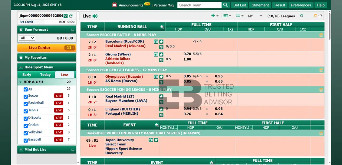
Task: Uncheck the Soccer checkbox
Action: click(x=26, y=96)
